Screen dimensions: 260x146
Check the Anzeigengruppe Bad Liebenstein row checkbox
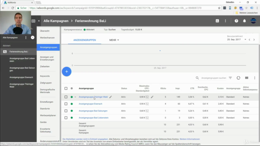click(x=66, y=118)
